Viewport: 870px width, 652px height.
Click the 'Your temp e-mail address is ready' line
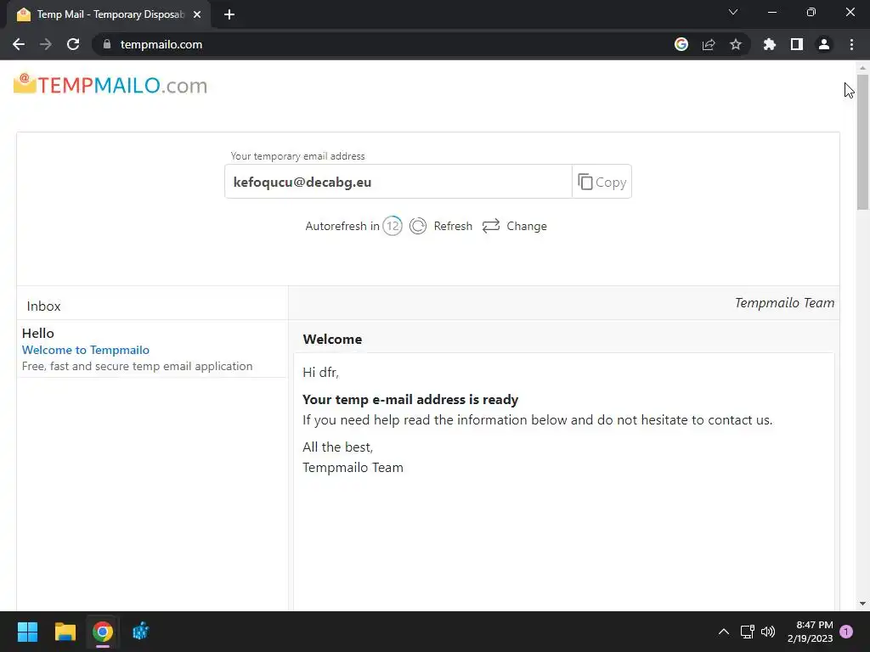click(x=410, y=400)
